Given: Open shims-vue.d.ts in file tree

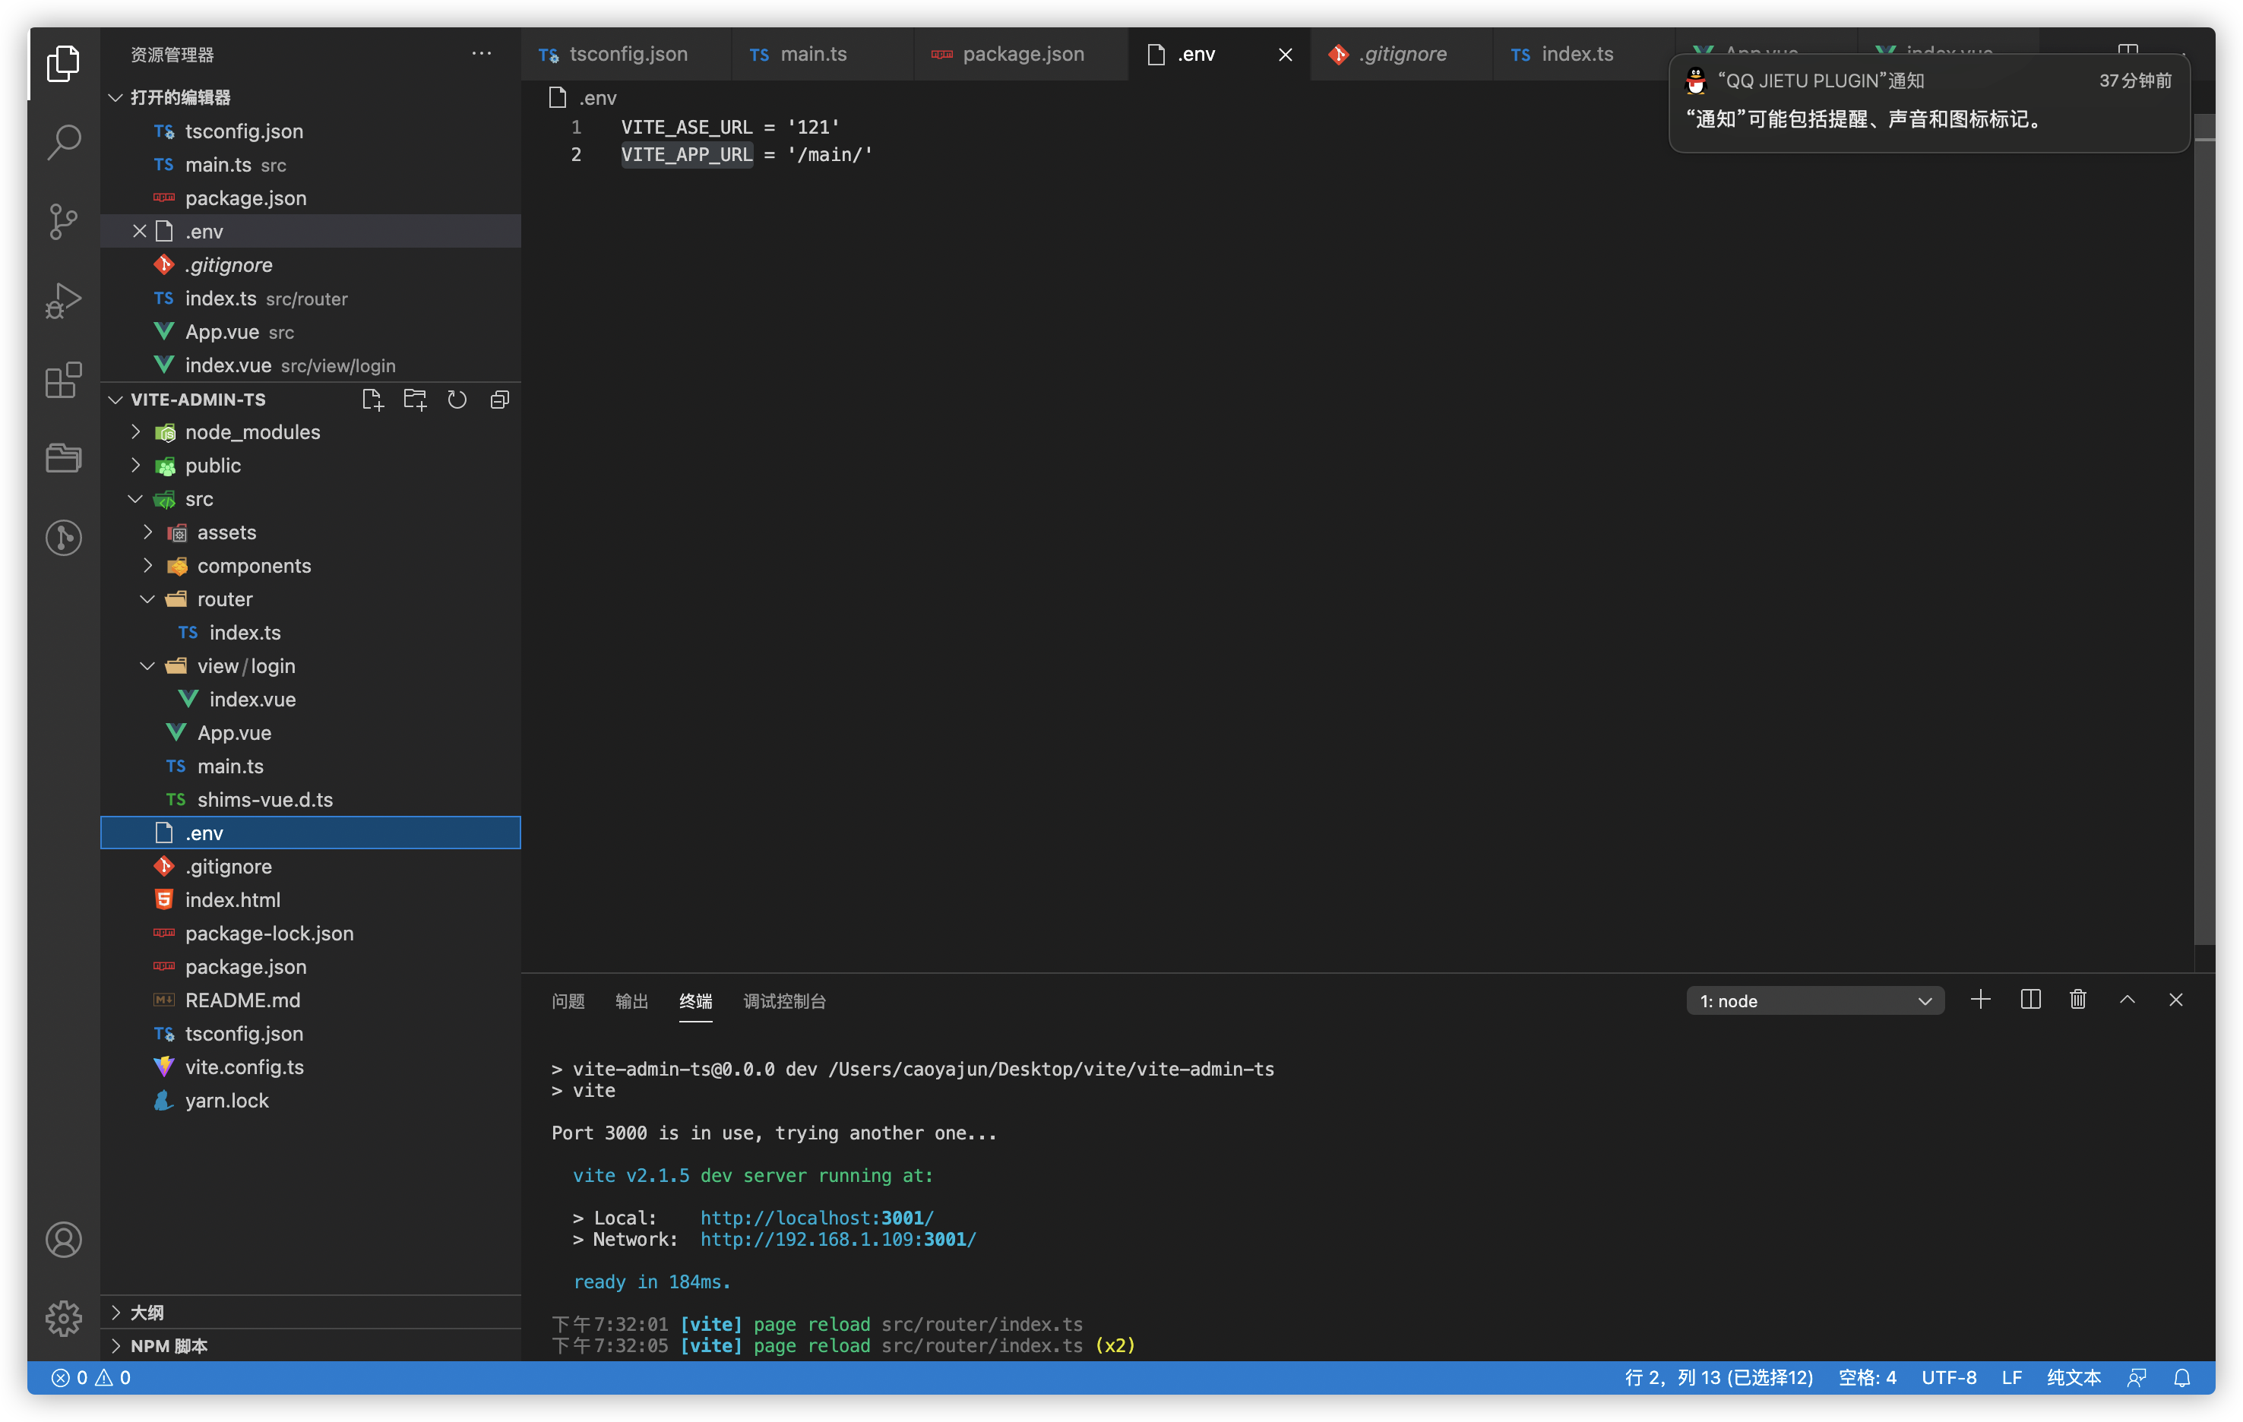Looking at the screenshot, I should pos(311,800).
